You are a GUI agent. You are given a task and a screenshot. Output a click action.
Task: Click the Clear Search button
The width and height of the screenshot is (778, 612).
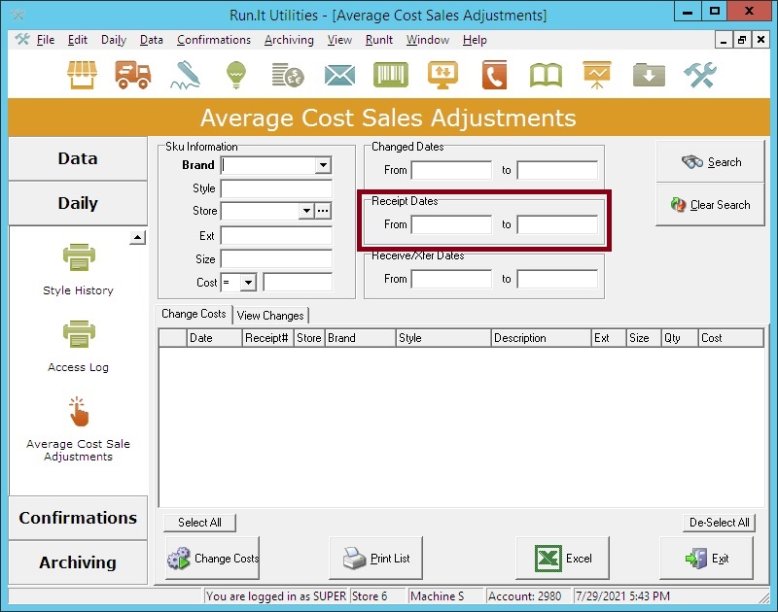pos(710,205)
